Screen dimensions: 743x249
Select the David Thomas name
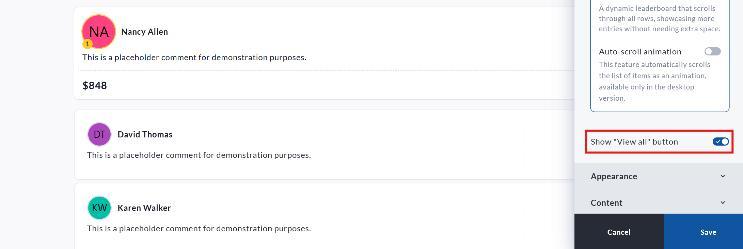tap(145, 134)
